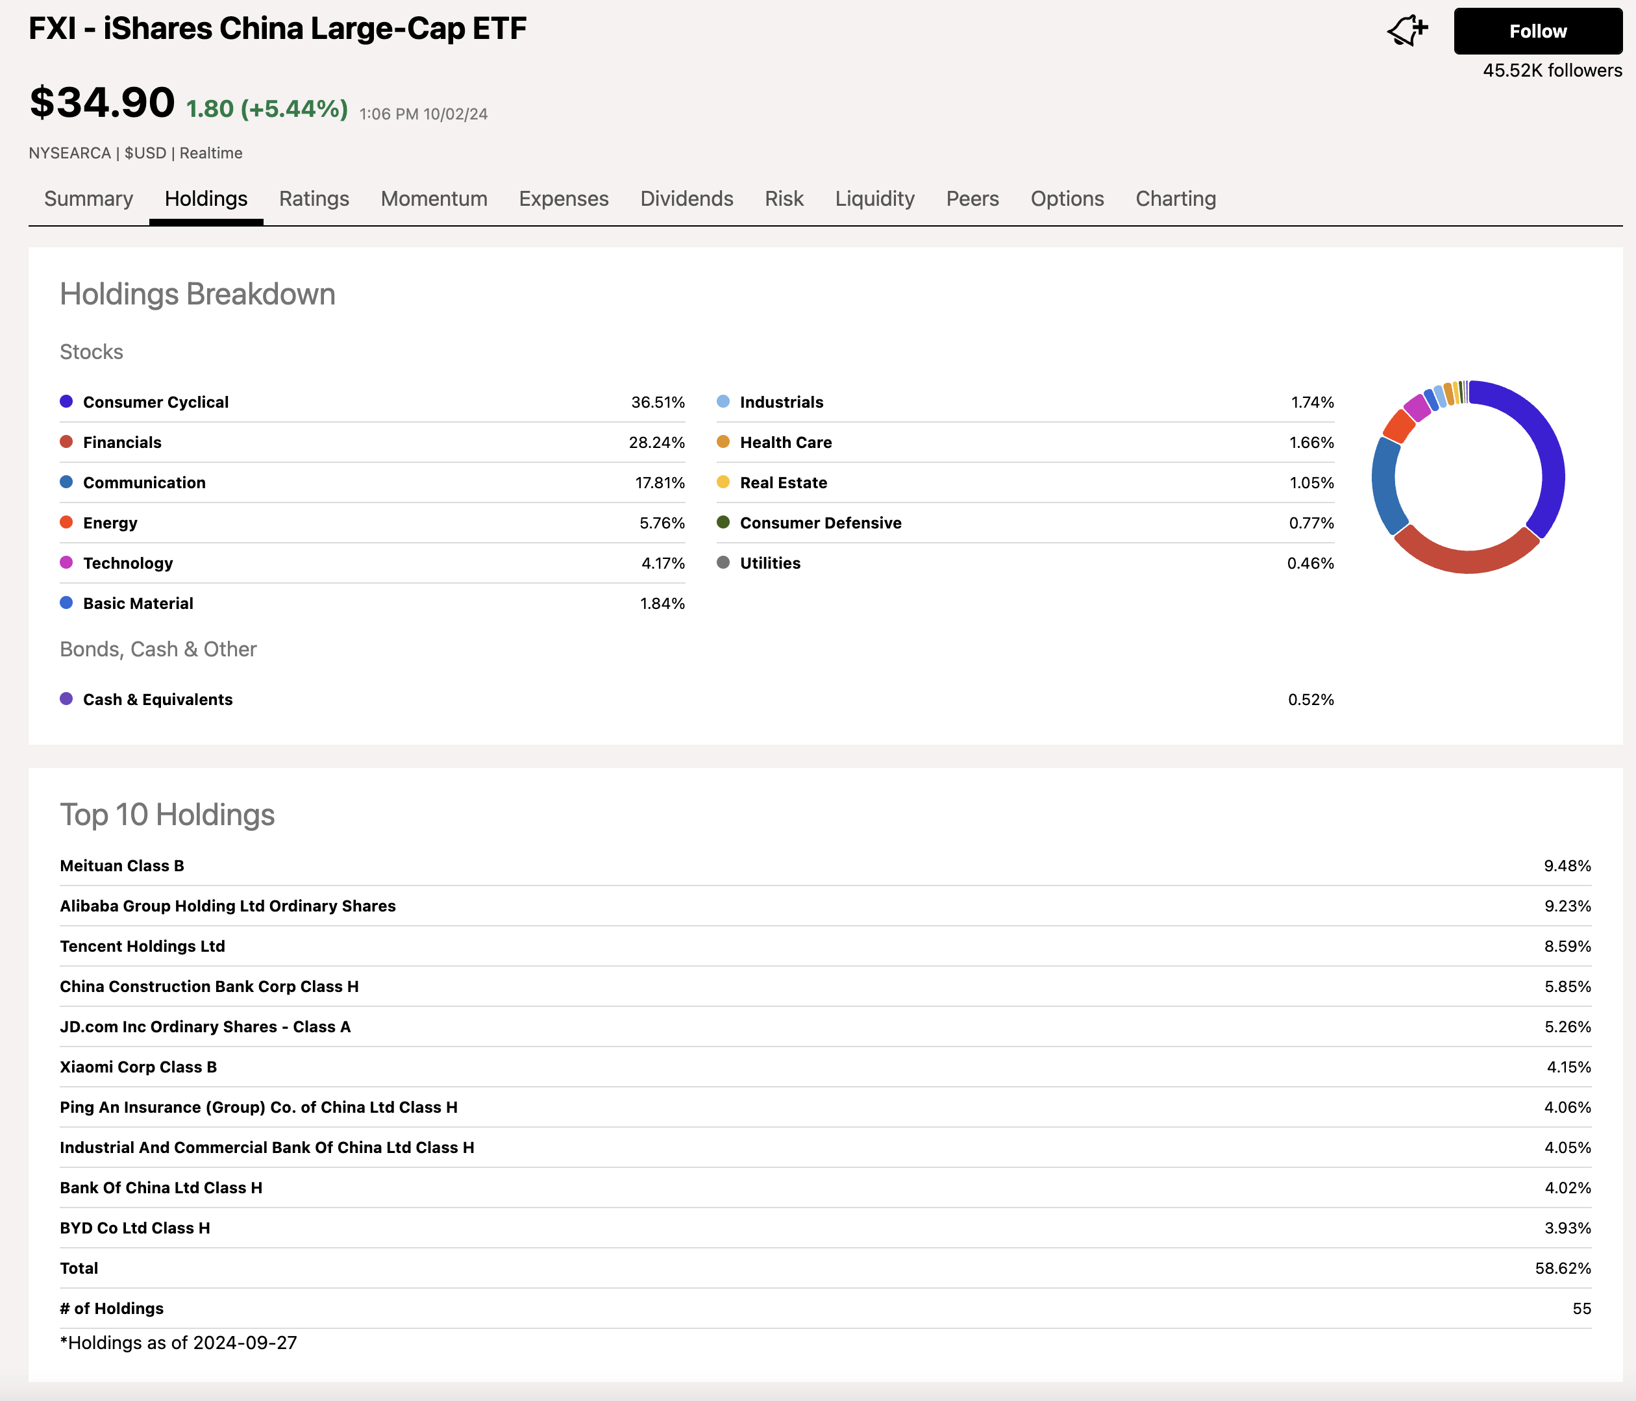This screenshot has width=1636, height=1401.
Task: Click the Consumer Cyclical purple dot
Action: tap(66, 401)
